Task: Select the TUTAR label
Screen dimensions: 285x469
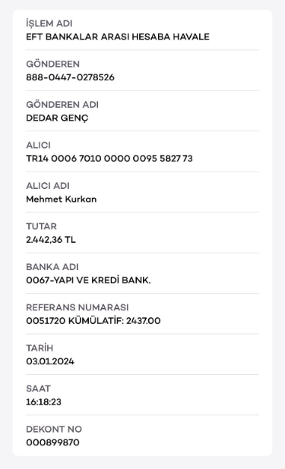Action: coord(41,226)
